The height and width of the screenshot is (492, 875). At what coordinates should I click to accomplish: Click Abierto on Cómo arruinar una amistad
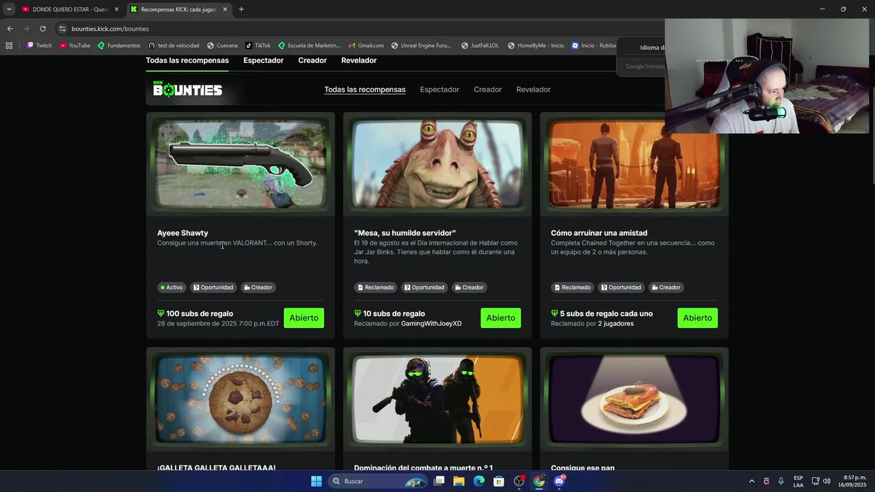tap(697, 318)
